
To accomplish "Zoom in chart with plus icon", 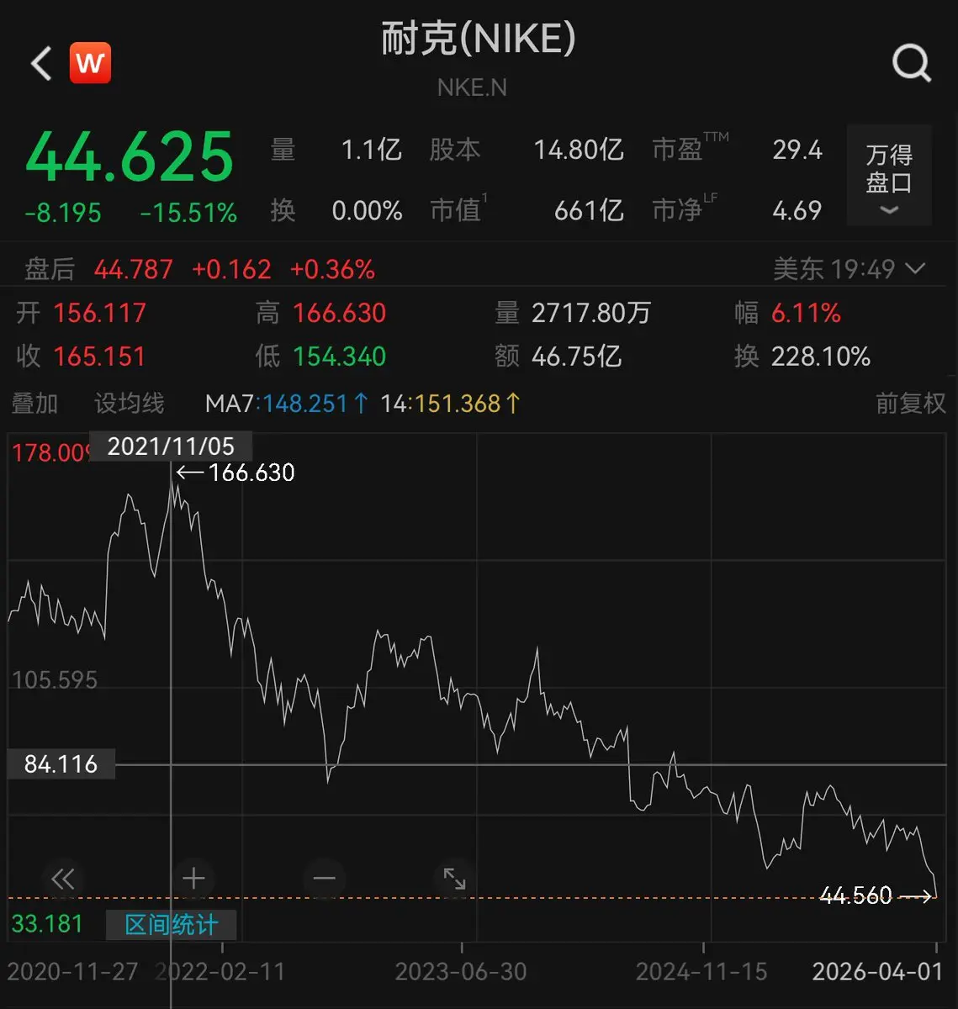I will click(193, 879).
